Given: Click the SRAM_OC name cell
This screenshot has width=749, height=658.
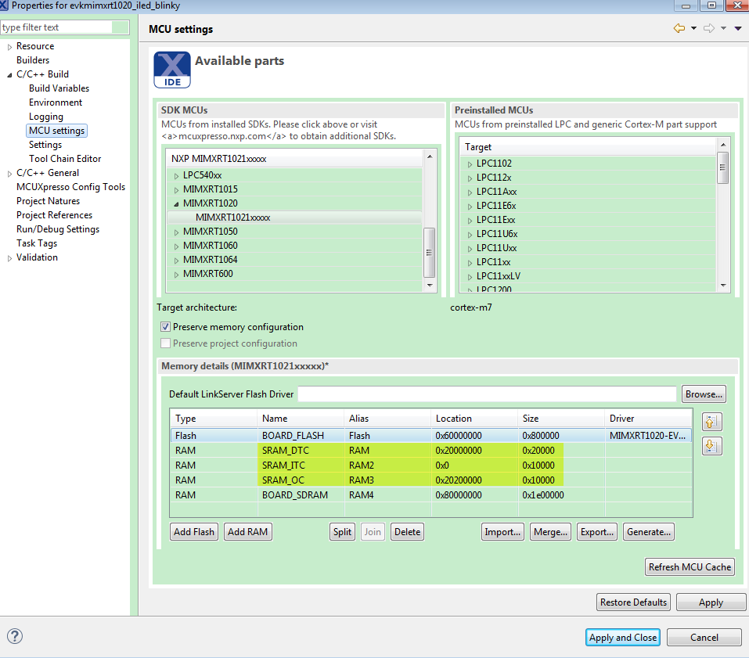Looking at the screenshot, I should [301, 480].
